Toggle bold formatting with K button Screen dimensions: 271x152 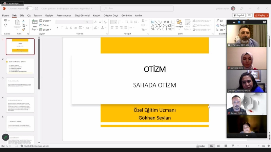58,28
